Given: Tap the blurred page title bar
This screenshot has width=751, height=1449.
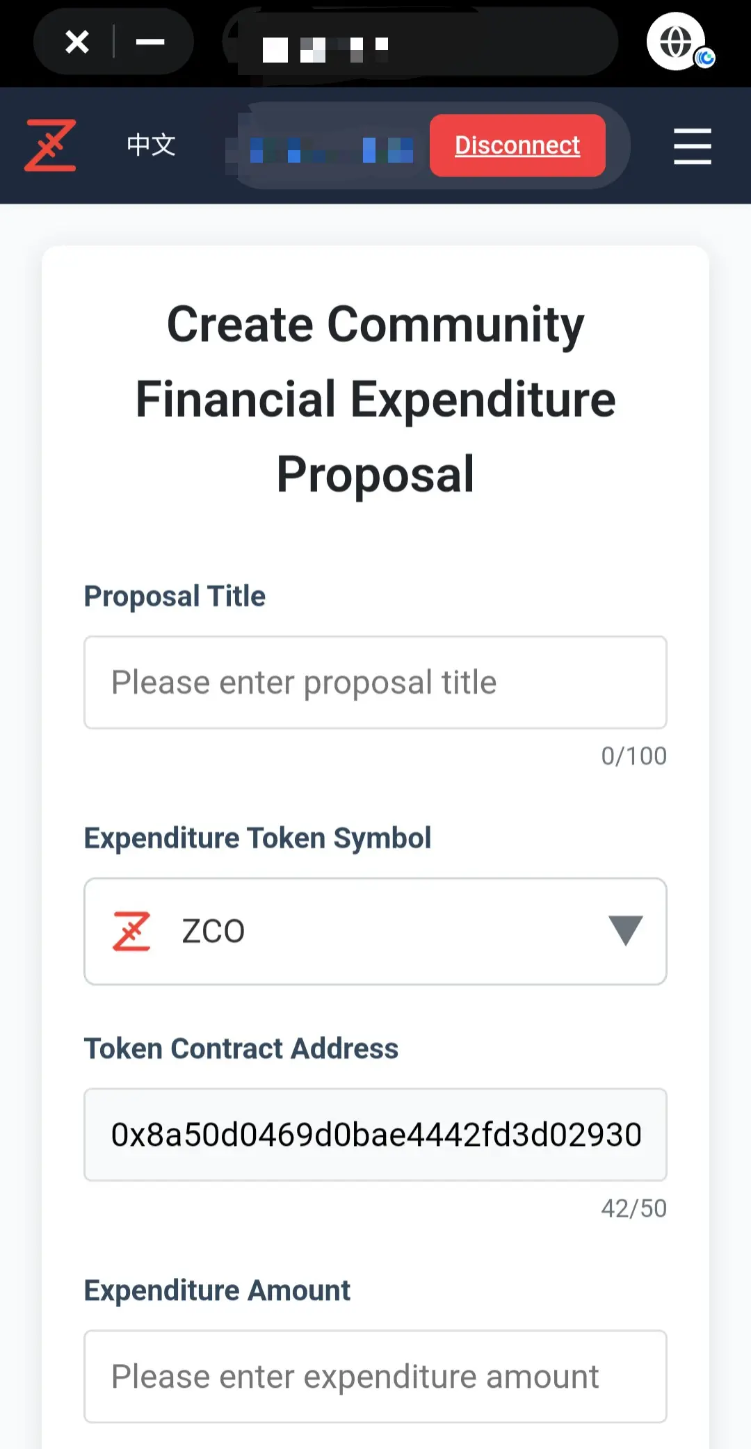Looking at the screenshot, I should tap(420, 42).
